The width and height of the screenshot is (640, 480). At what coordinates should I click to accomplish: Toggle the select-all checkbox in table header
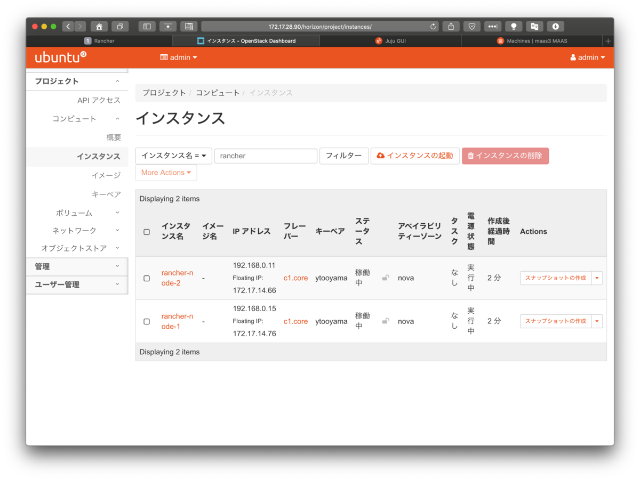(x=147, y=232)
